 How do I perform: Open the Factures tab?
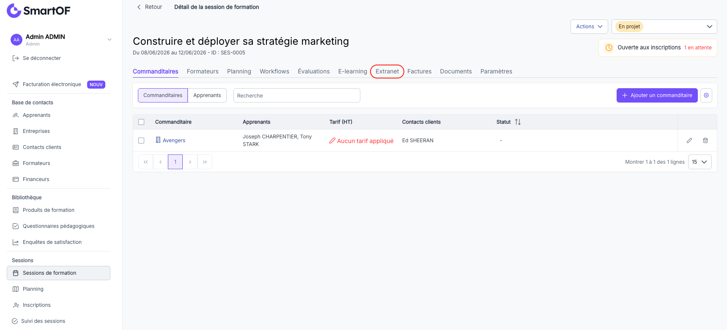tap(420, 71)
